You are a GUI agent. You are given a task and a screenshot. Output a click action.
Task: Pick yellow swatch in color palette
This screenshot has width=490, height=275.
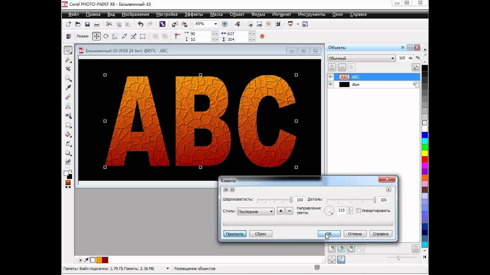(425, 153)
